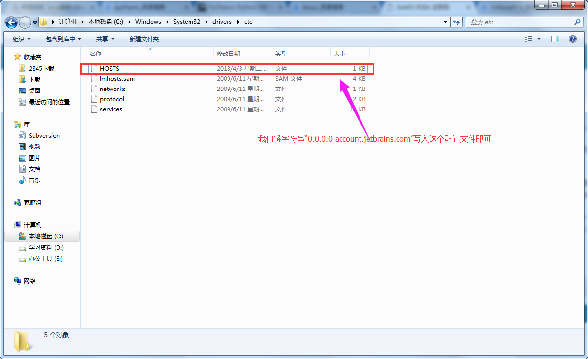Open the 包含到库中 menu
The height and width of the screenshot is (359, 588).
click(x=63, y=39)
